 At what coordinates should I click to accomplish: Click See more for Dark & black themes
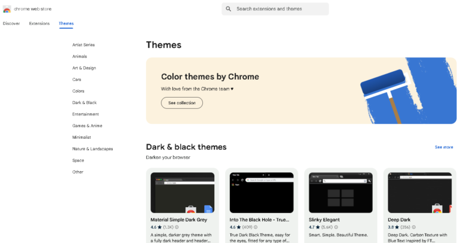coord(444,147)
